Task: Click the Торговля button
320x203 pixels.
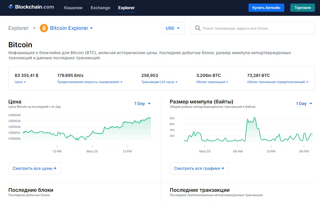Action: (303, 8)
